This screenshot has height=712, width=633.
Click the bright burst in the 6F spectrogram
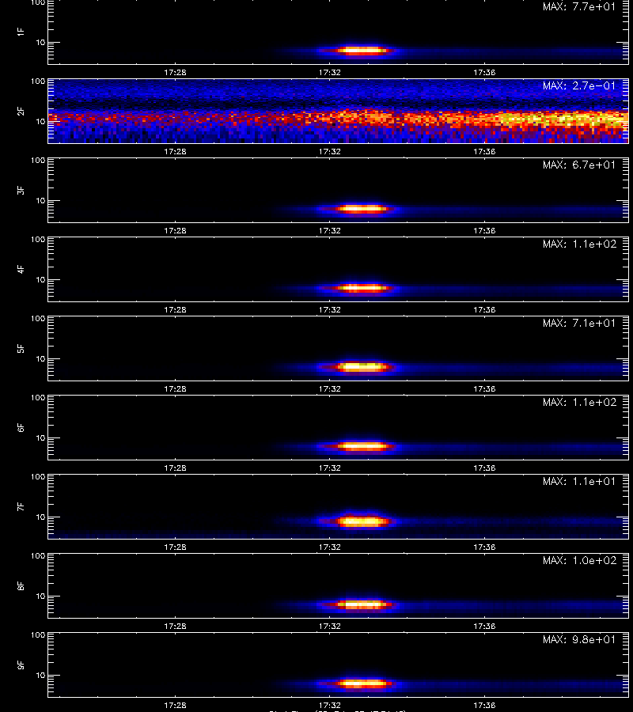pos(362,446)
